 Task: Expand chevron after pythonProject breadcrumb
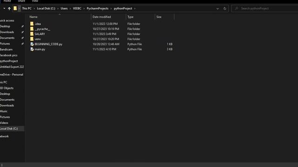point(135,8)
